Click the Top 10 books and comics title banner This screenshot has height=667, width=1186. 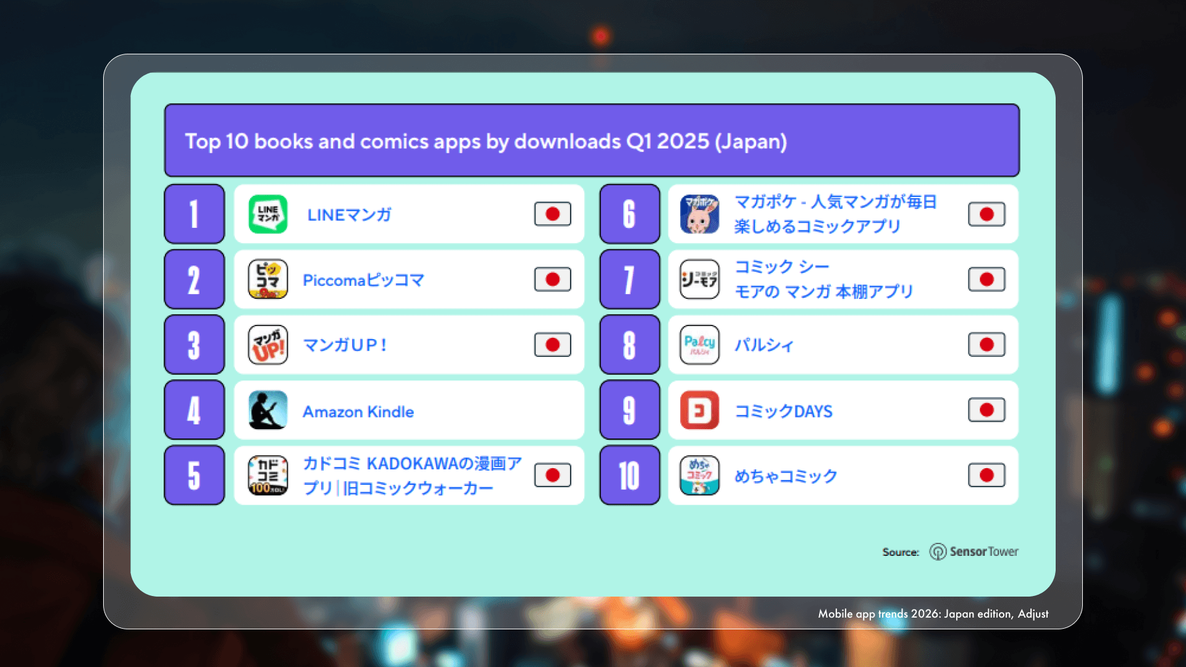pos(592,140)
